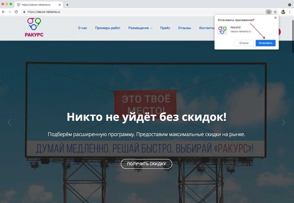
Task: Click the Подберём расширенную программу subtitle text
Action: 146,134
